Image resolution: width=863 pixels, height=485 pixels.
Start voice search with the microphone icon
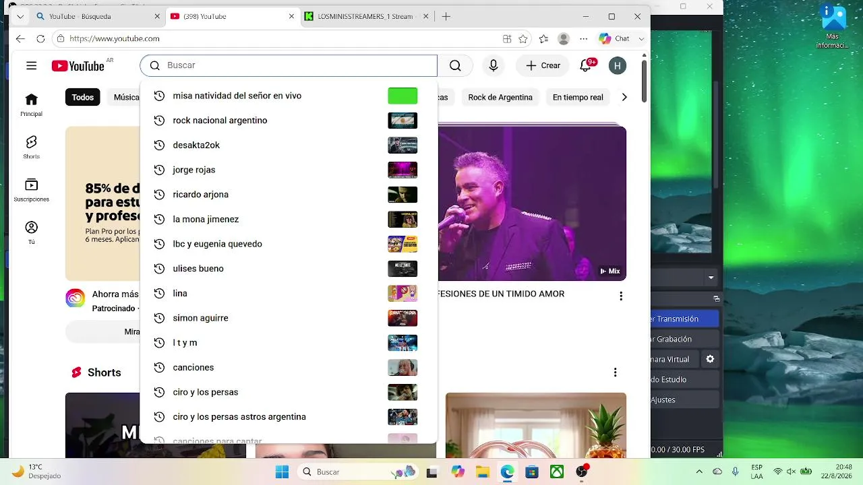[x=494, y=65]
